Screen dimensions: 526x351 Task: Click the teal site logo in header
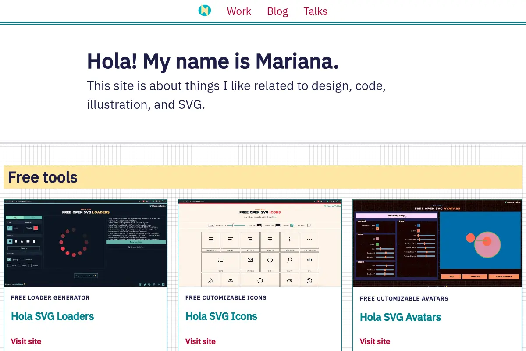coord(205,11)
